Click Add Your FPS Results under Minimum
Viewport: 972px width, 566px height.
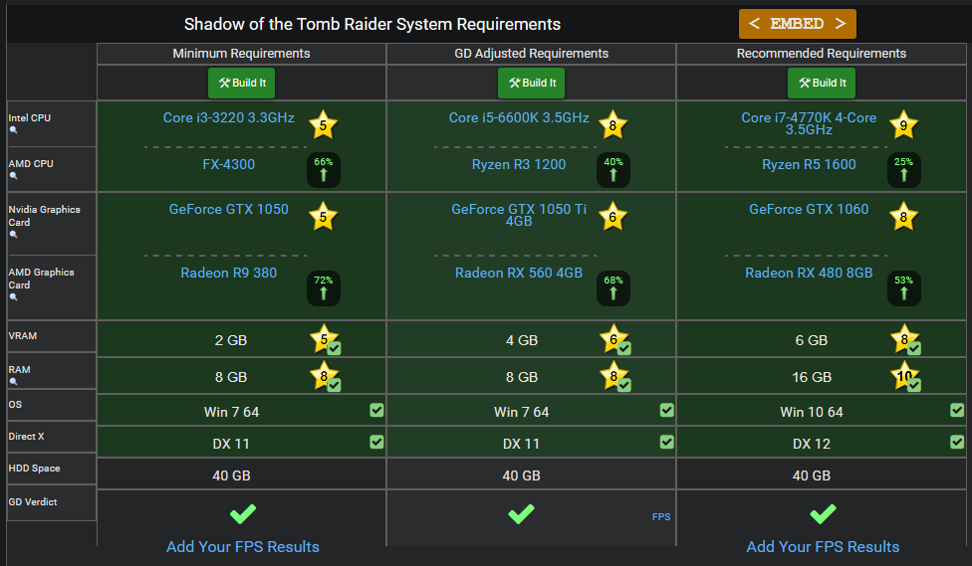(243, 547)
